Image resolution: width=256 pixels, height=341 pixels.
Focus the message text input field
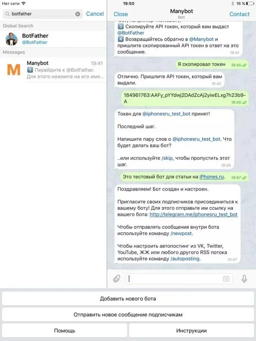(179, 279)
